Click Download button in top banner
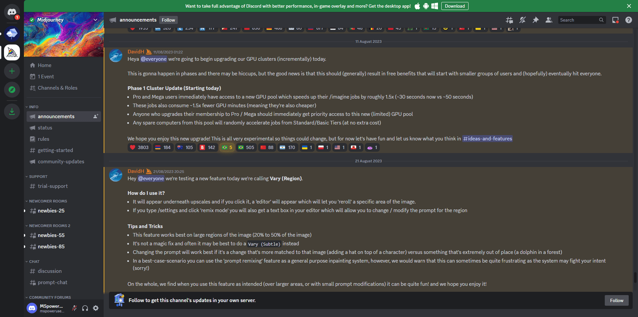 pyautogui.click(x=455, y=6)
